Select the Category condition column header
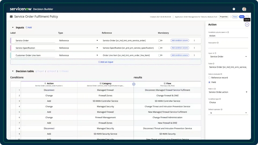The width and height of the screenshot is (258, 145). click(105, 84)
